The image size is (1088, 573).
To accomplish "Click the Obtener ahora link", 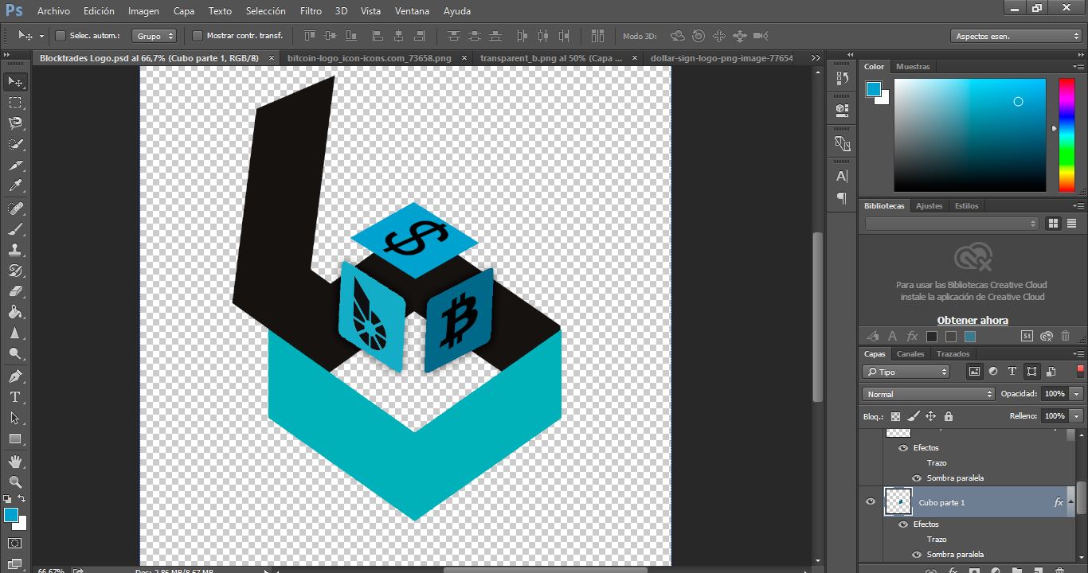I will 973,321.
